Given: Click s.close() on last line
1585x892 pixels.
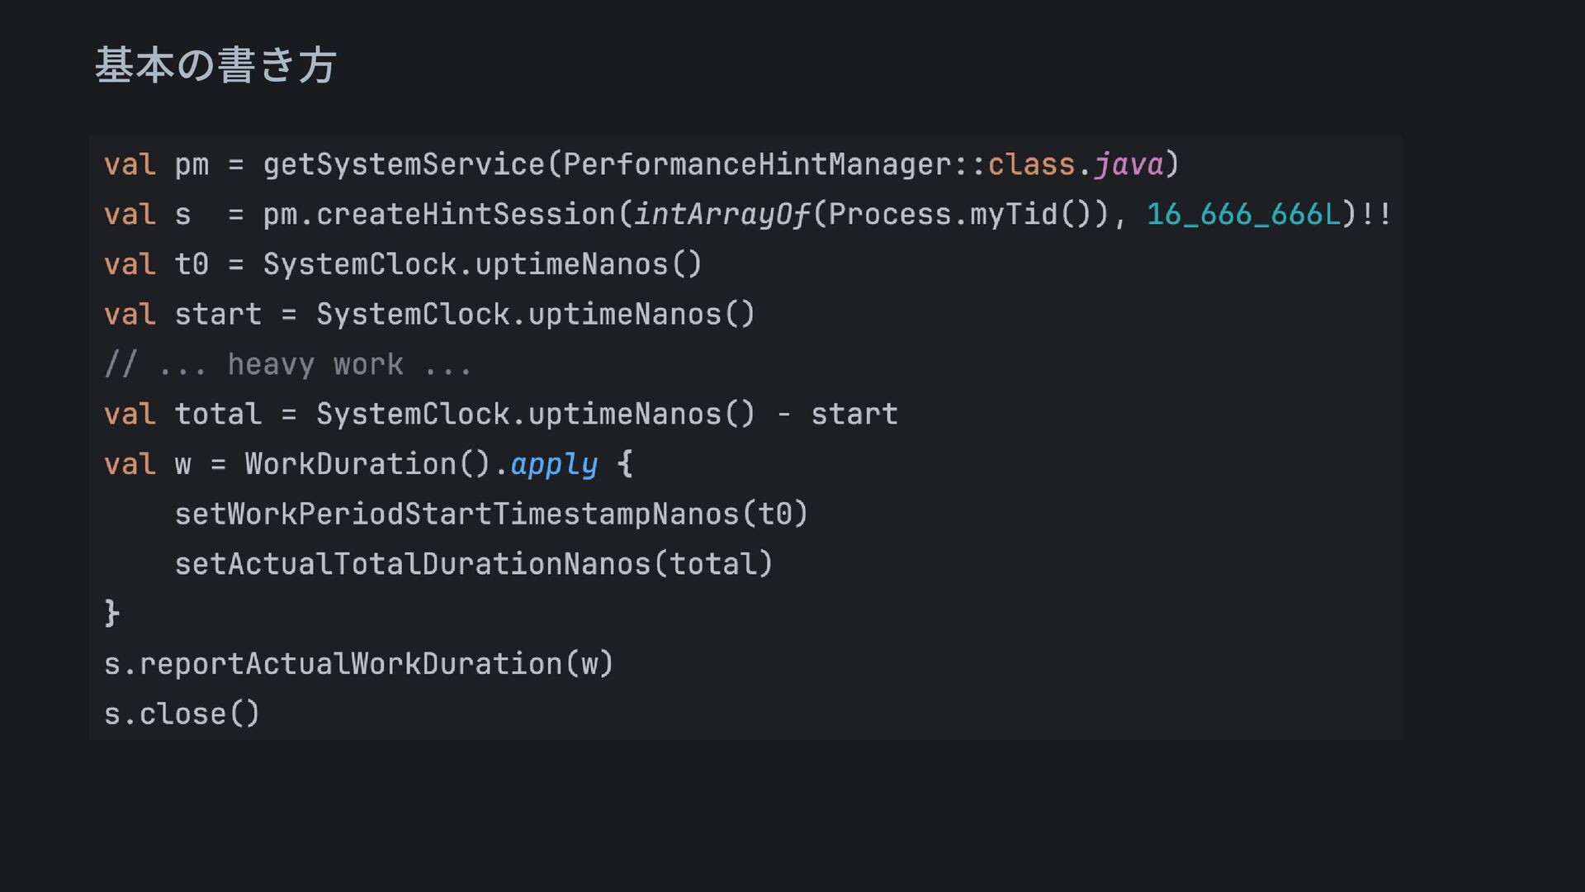Looking at the screenshot, I should [x=182, y=714].
